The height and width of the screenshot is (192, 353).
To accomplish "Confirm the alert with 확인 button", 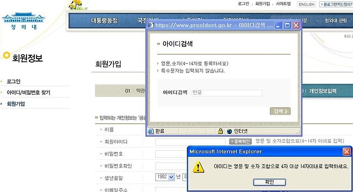I will click(270, 182).
